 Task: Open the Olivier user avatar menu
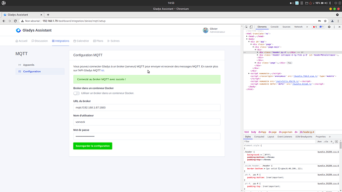206,30
